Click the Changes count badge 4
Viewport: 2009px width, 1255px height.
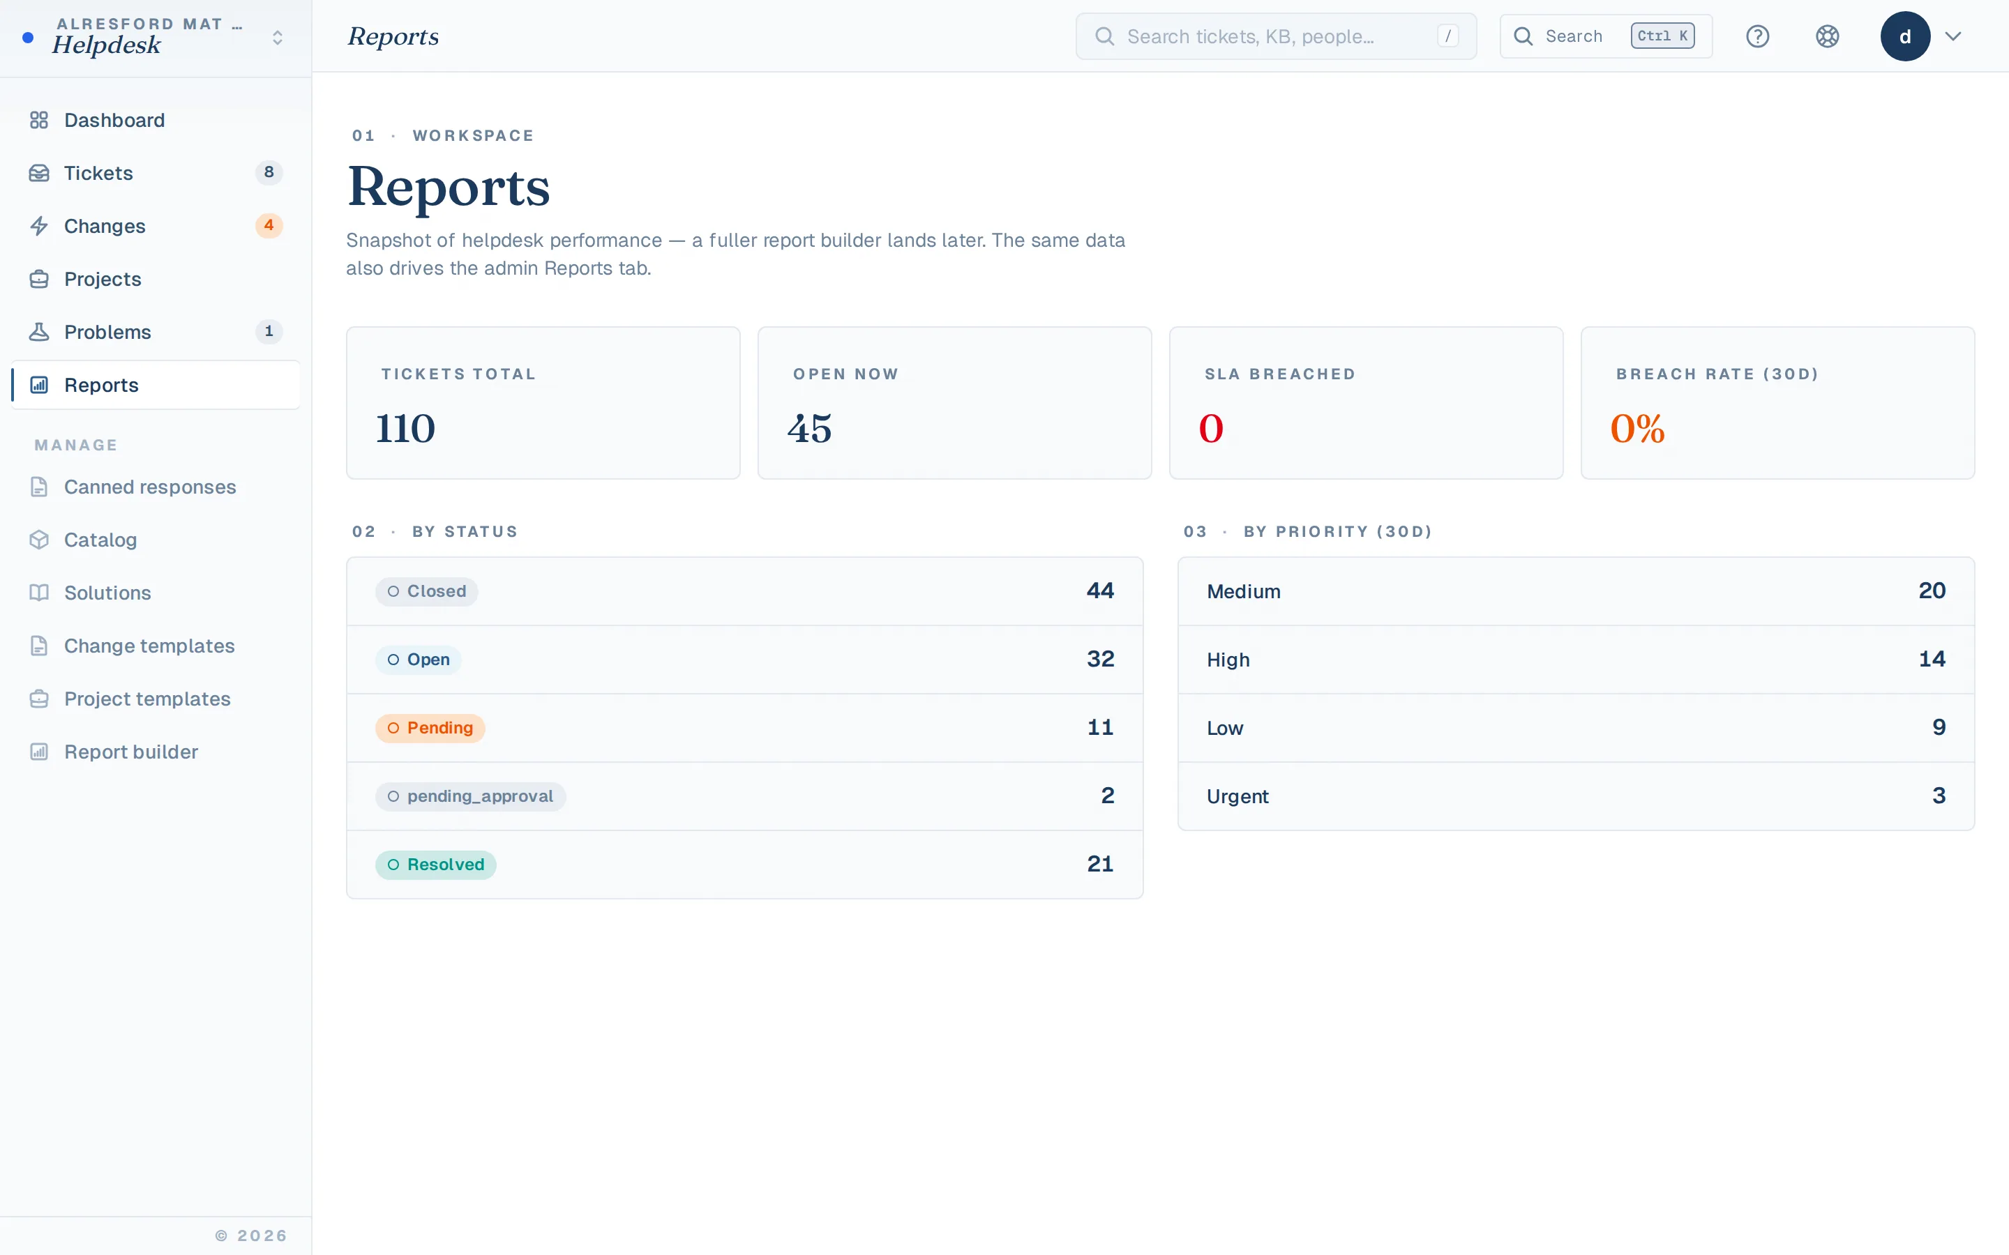point(269,226)
